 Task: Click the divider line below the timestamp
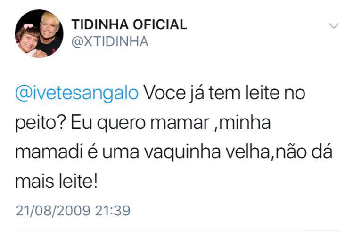click(176, 230)
